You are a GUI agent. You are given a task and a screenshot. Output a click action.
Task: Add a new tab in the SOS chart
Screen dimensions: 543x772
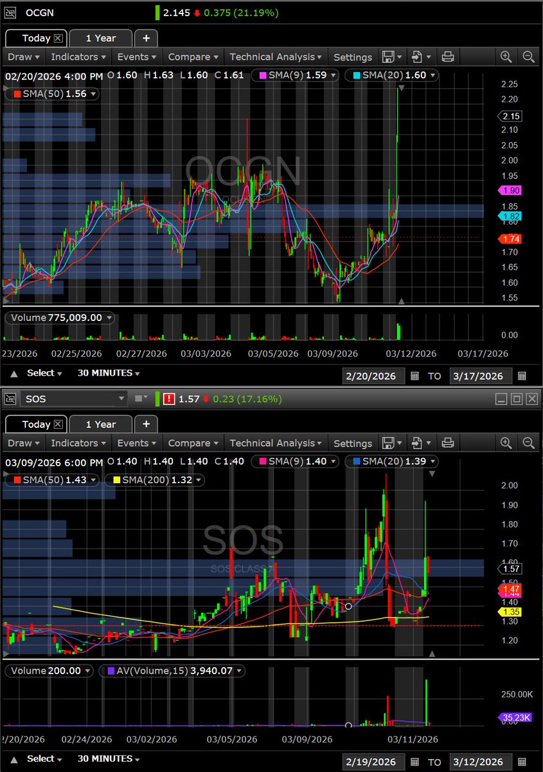tap(146, 424)
